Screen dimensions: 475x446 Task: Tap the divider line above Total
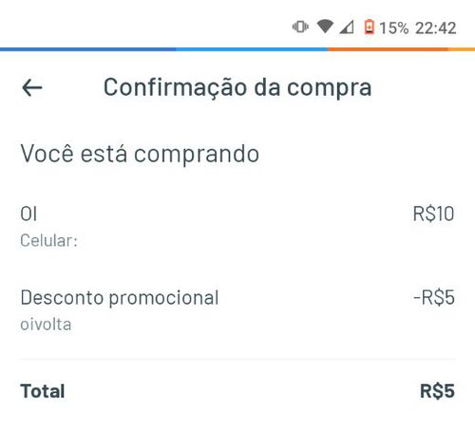click(x=237, y=360)
